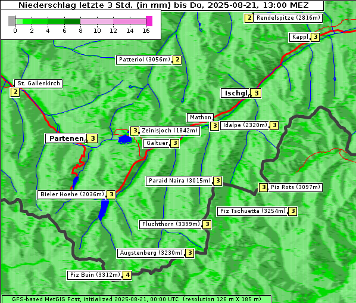Click the Bieler Hoehe (2036m) label
The image size is (356, 303).
coord(72,194)
